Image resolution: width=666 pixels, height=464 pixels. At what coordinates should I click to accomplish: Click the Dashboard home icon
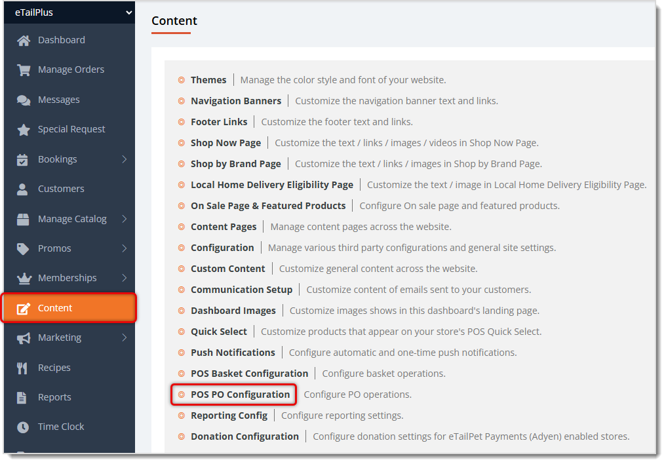(24, 41)
